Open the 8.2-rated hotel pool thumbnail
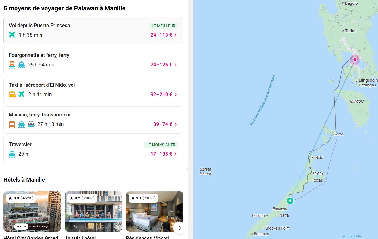378x239 pixels. click(93, 211)
